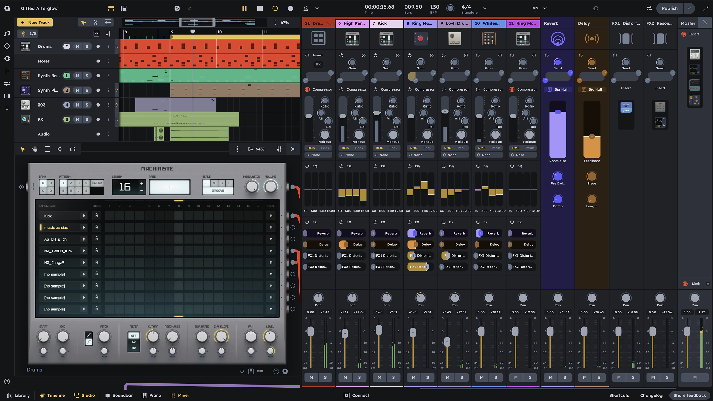Select the MJ_Conga5 sample slot
The image size is (713, 401).
click(x=59, y=262)
